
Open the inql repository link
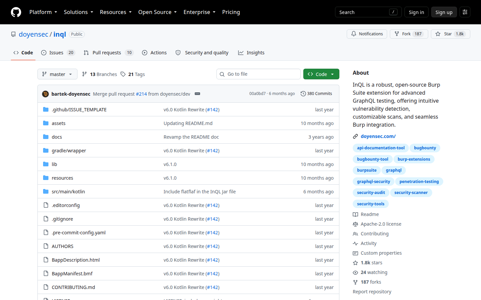(x=60, y=34)
